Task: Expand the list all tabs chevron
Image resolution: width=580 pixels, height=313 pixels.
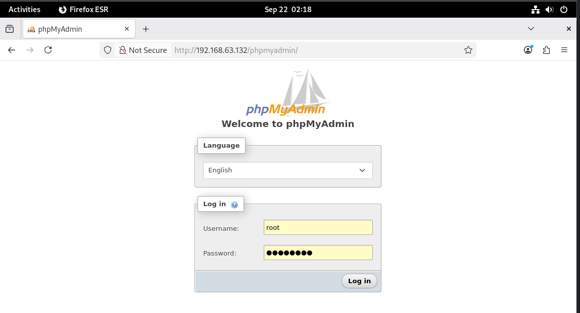Action: pyautogui.click(x=531, y=29)
